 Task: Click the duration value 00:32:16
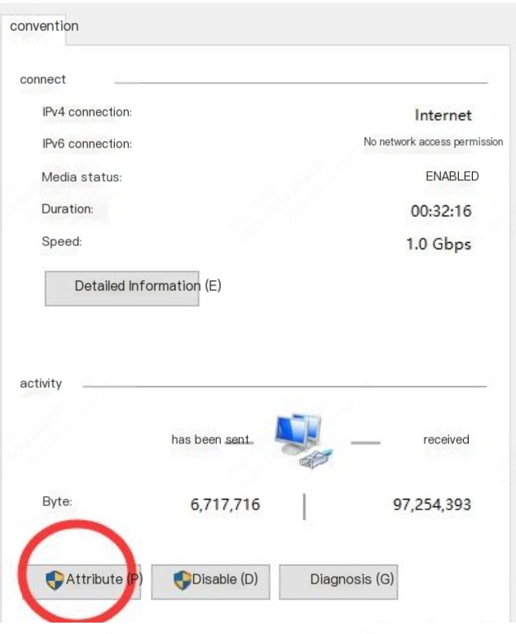[440, 211]
